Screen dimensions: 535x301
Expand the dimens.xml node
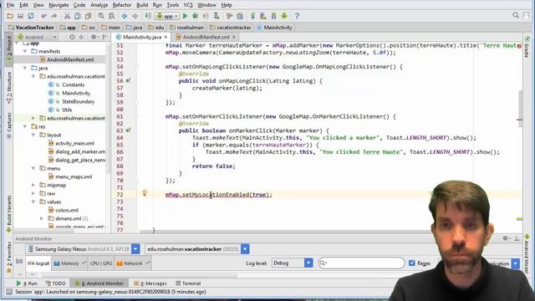coord(42,218)
